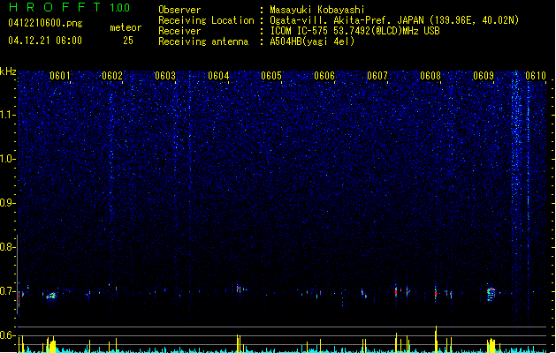This screenshot has height=353, width=556.
Task: Click the 0601 time marker
Action: pos(60,76)
